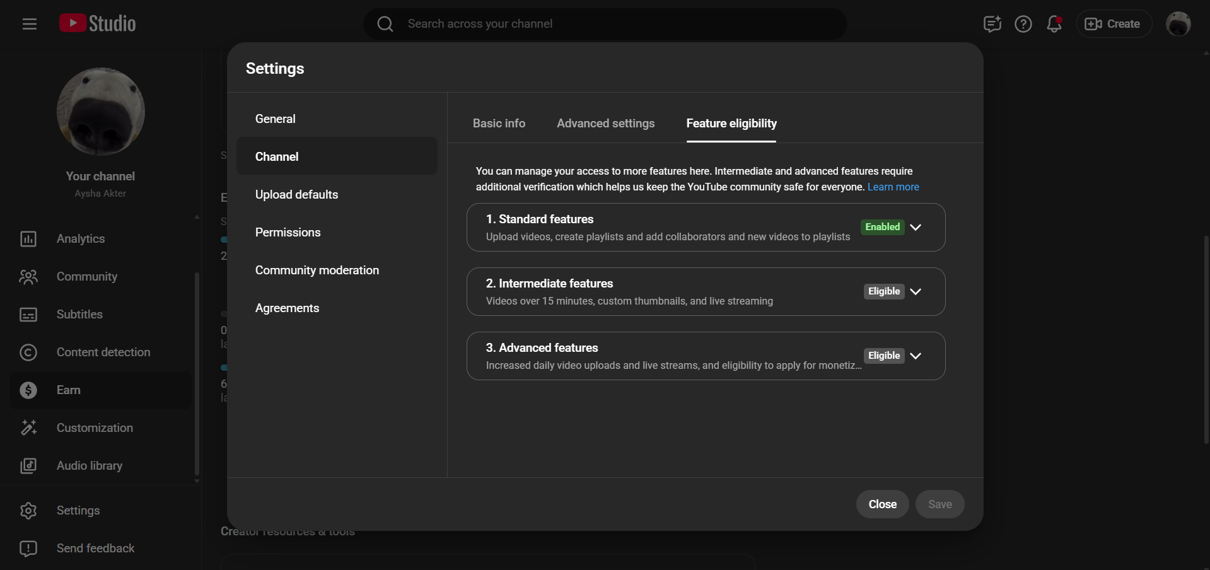The height and width of the screenshot is (570, 1210).
Task: Click the Analytics sidebar icon
Action: click(28, 239)
